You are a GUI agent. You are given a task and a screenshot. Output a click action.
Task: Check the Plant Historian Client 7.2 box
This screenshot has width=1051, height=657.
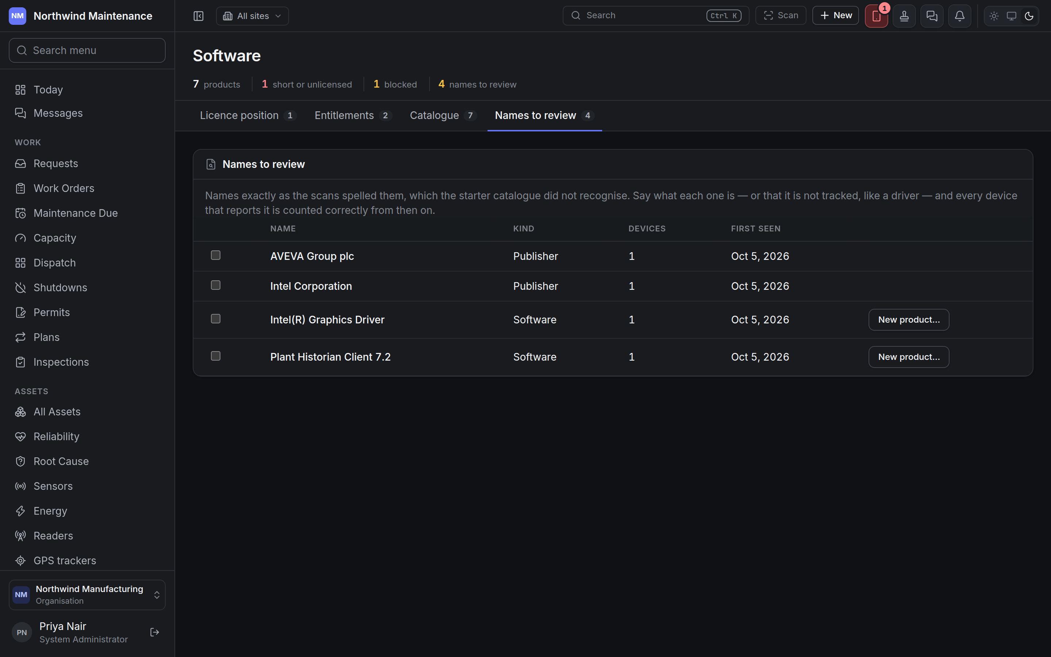point(215,356)
